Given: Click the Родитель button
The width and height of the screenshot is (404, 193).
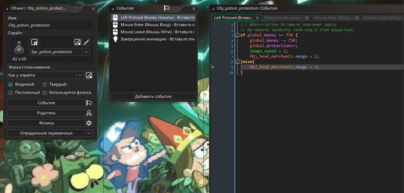Looking at the screenshot, I should 46,113.
